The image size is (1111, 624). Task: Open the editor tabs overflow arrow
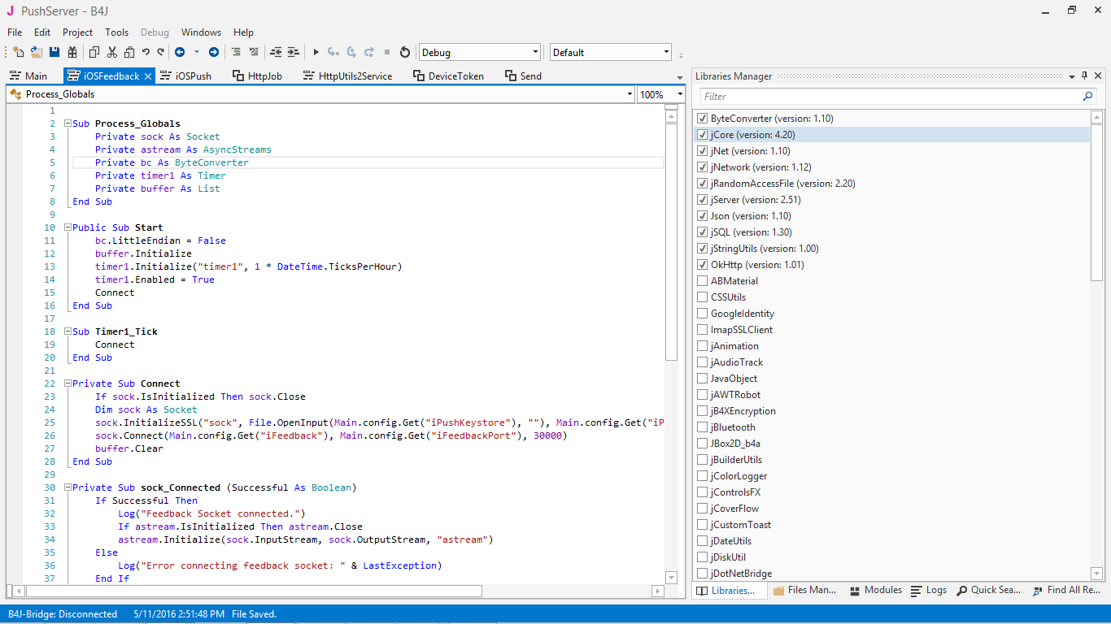pos(680,77)
